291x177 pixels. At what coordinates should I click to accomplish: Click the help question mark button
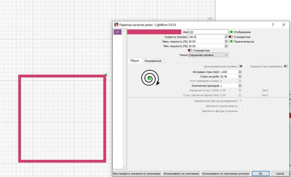[273, 25]
